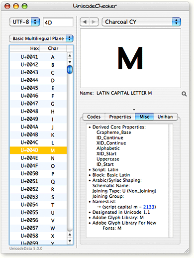Click the window resize grip corner
The height and width of the screenshot is (258, 194).
click(x=187, y=251)
